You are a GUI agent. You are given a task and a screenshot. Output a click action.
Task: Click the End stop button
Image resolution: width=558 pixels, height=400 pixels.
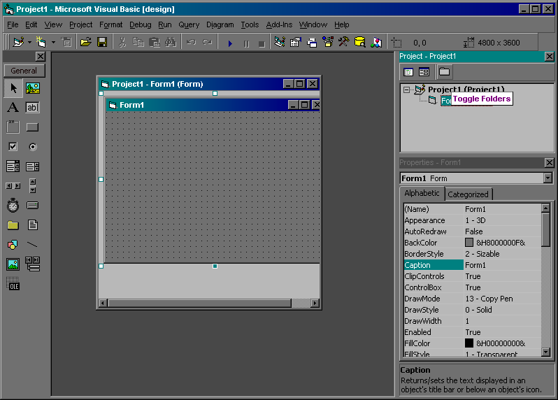[262, 43]
